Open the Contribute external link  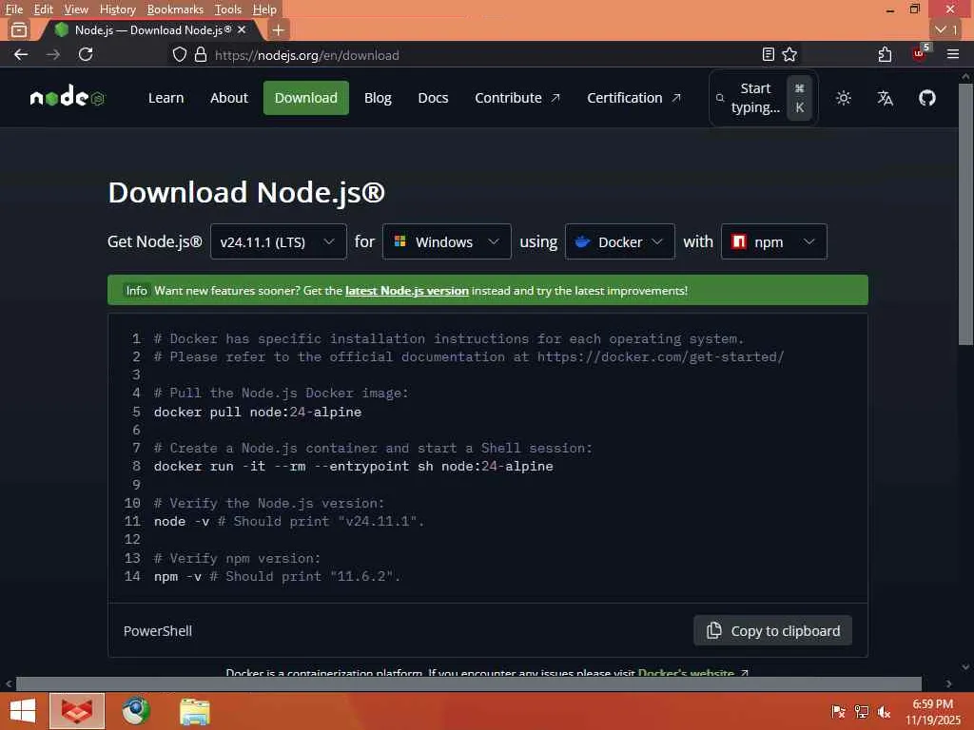[517, 98]
